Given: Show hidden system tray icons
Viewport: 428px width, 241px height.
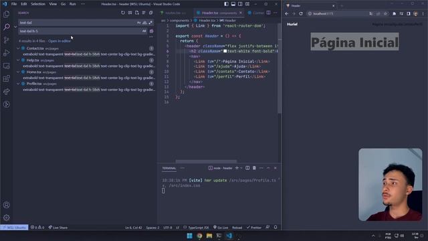Looking at the screenshot, I should point(373,236).
